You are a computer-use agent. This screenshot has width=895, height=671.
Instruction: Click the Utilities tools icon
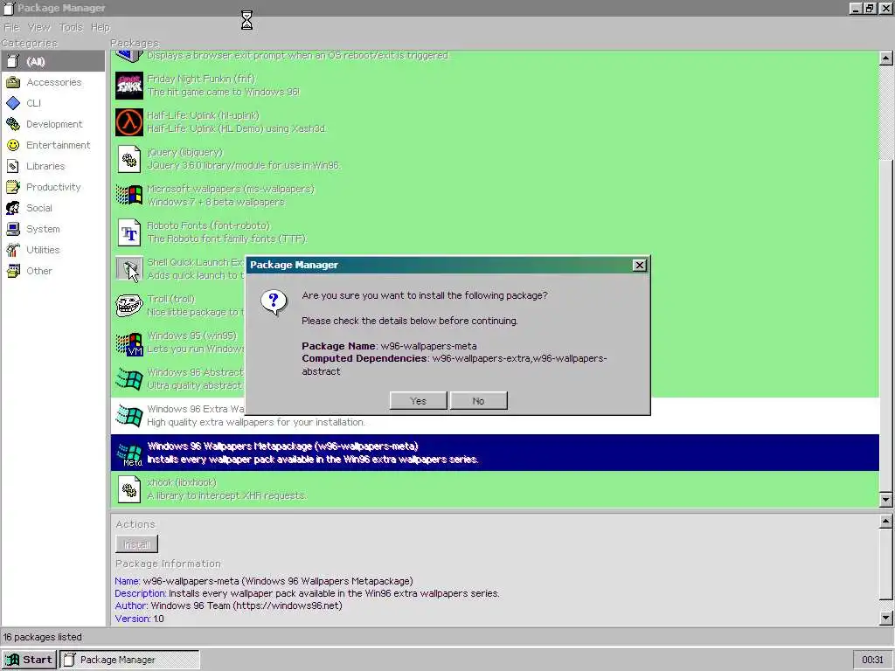13,250
